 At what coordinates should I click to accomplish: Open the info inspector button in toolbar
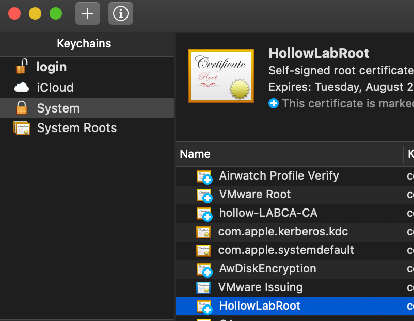point(121,13)
